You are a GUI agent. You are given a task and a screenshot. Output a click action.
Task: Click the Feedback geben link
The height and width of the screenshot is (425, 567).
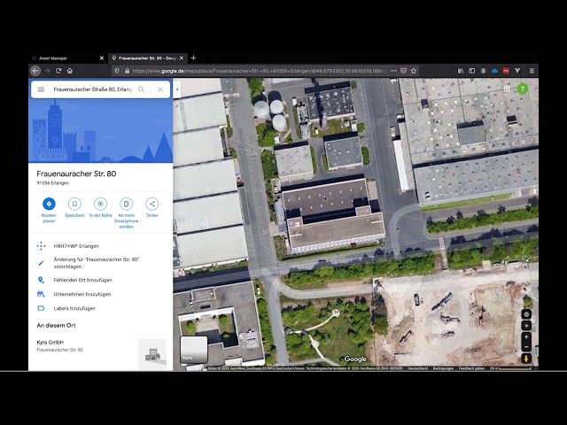(x=471, y=368)
